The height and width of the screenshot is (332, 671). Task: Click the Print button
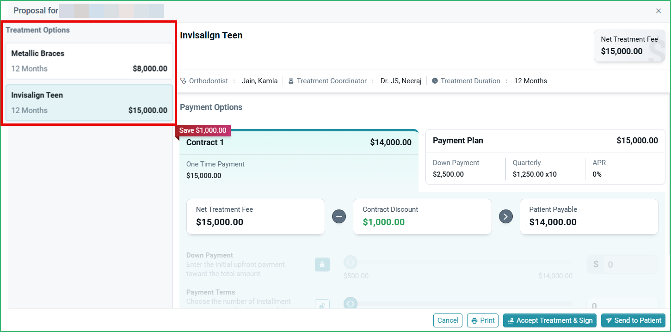[483, 320]
